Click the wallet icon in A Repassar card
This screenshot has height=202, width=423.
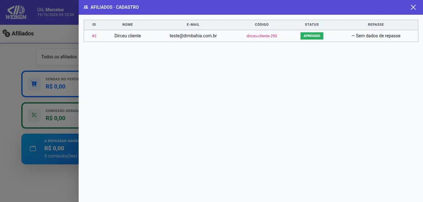(x=33, y=149)
